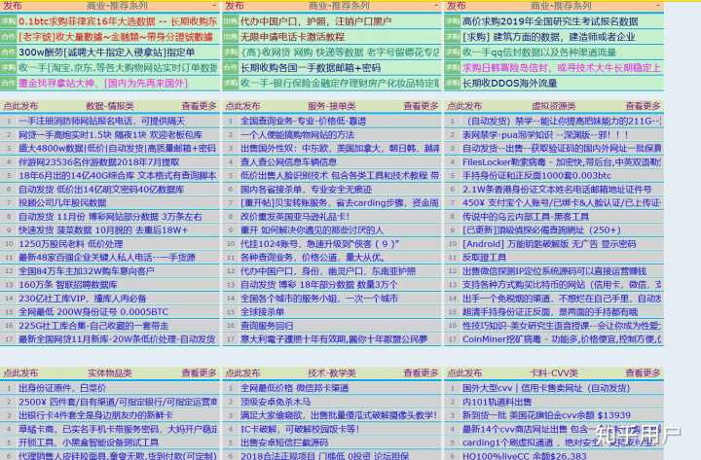Open row 2 '顶级安卓免杀木马'
Viewport: 701px width, 460px height.
[276, 402]
